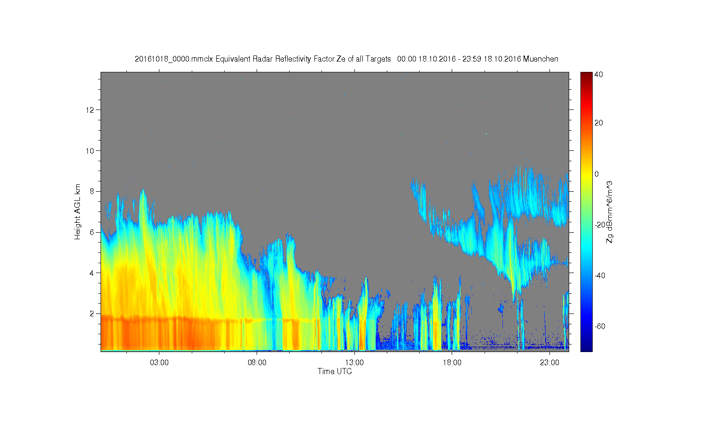Screen dimensions: 705x423
Task: Click the colorbar tick value '0'
Action: coord(597,174)
